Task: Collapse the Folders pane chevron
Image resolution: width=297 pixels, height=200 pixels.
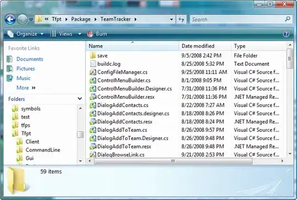Action: (x=80, y=98)
